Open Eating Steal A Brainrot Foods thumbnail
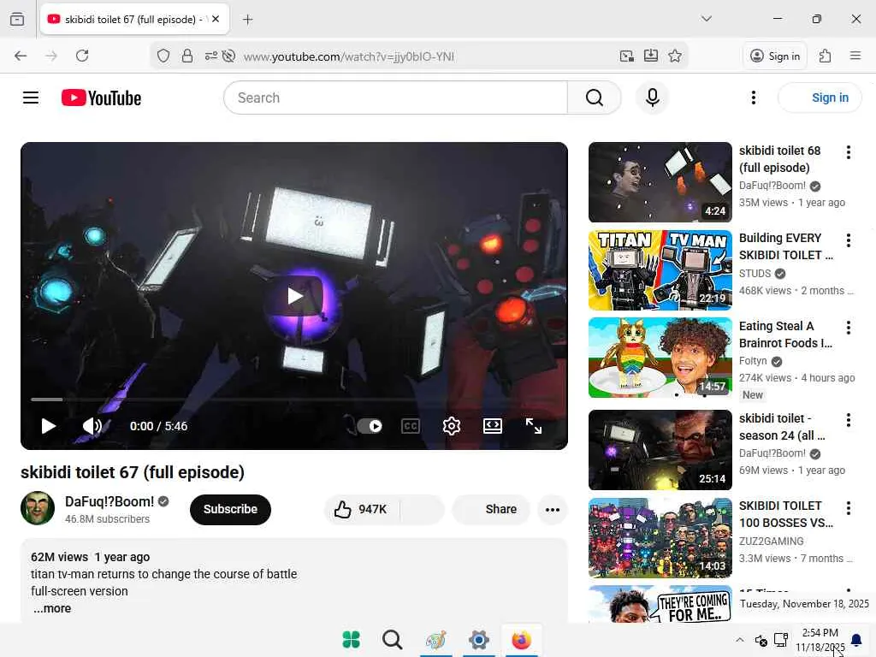The image size is (876, 657). coord(660,358)
